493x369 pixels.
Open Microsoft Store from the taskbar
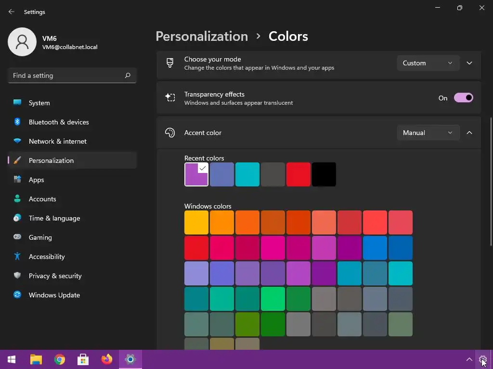(83, 359)
